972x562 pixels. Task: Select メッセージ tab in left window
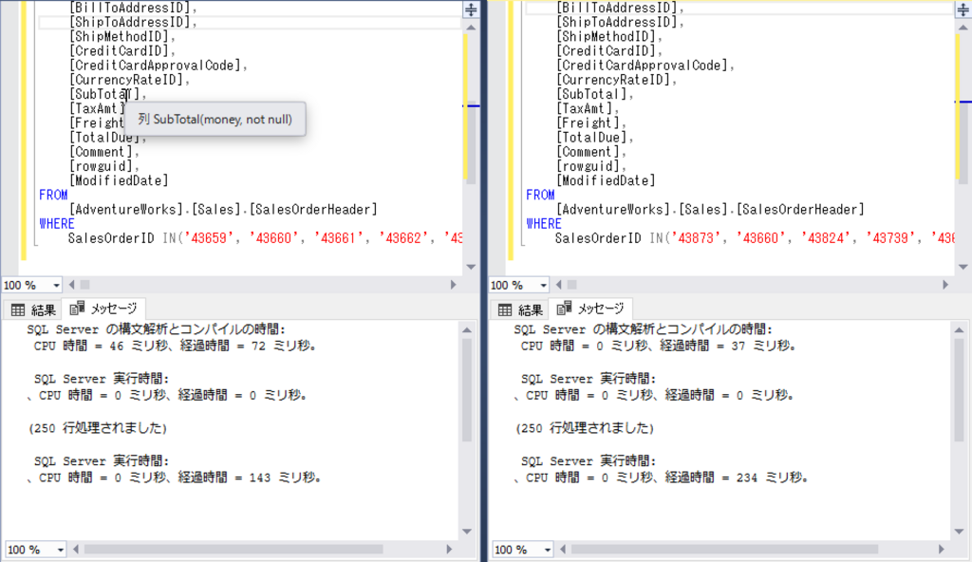point(103,309)
